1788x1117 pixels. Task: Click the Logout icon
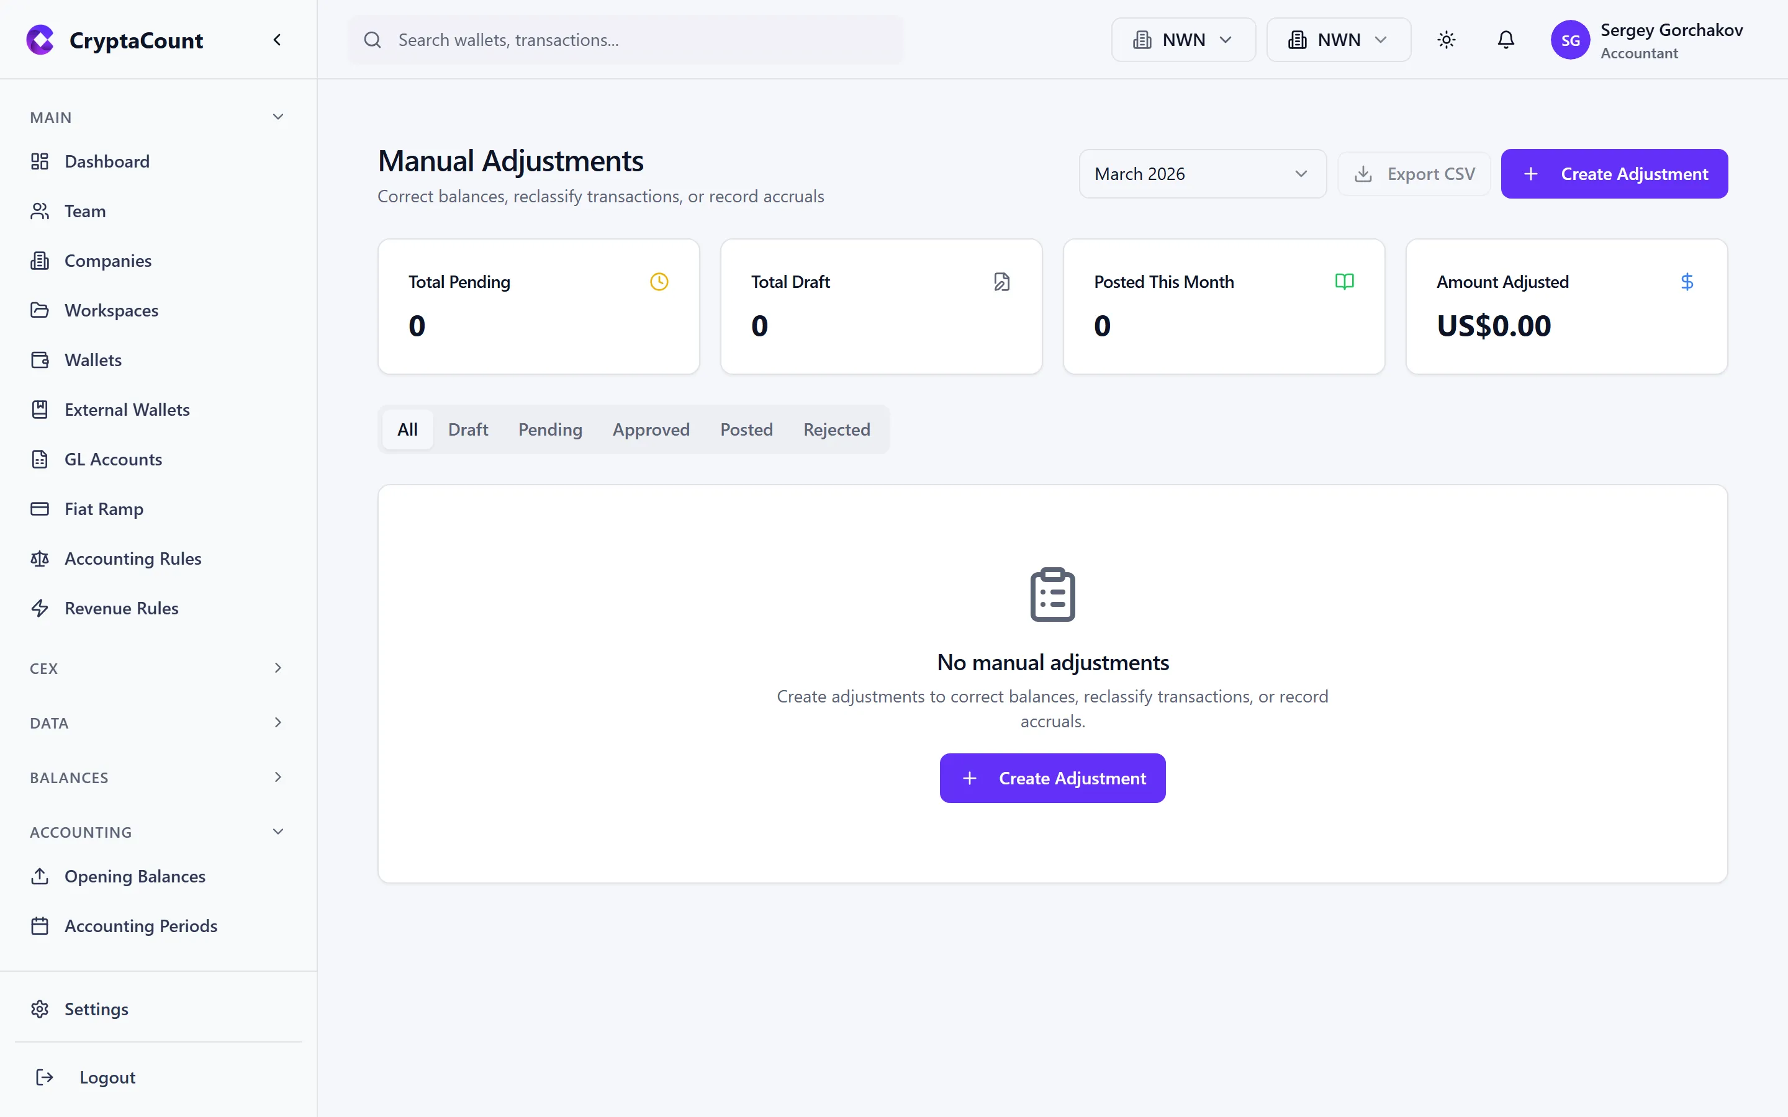click(x=44, y=1077)
